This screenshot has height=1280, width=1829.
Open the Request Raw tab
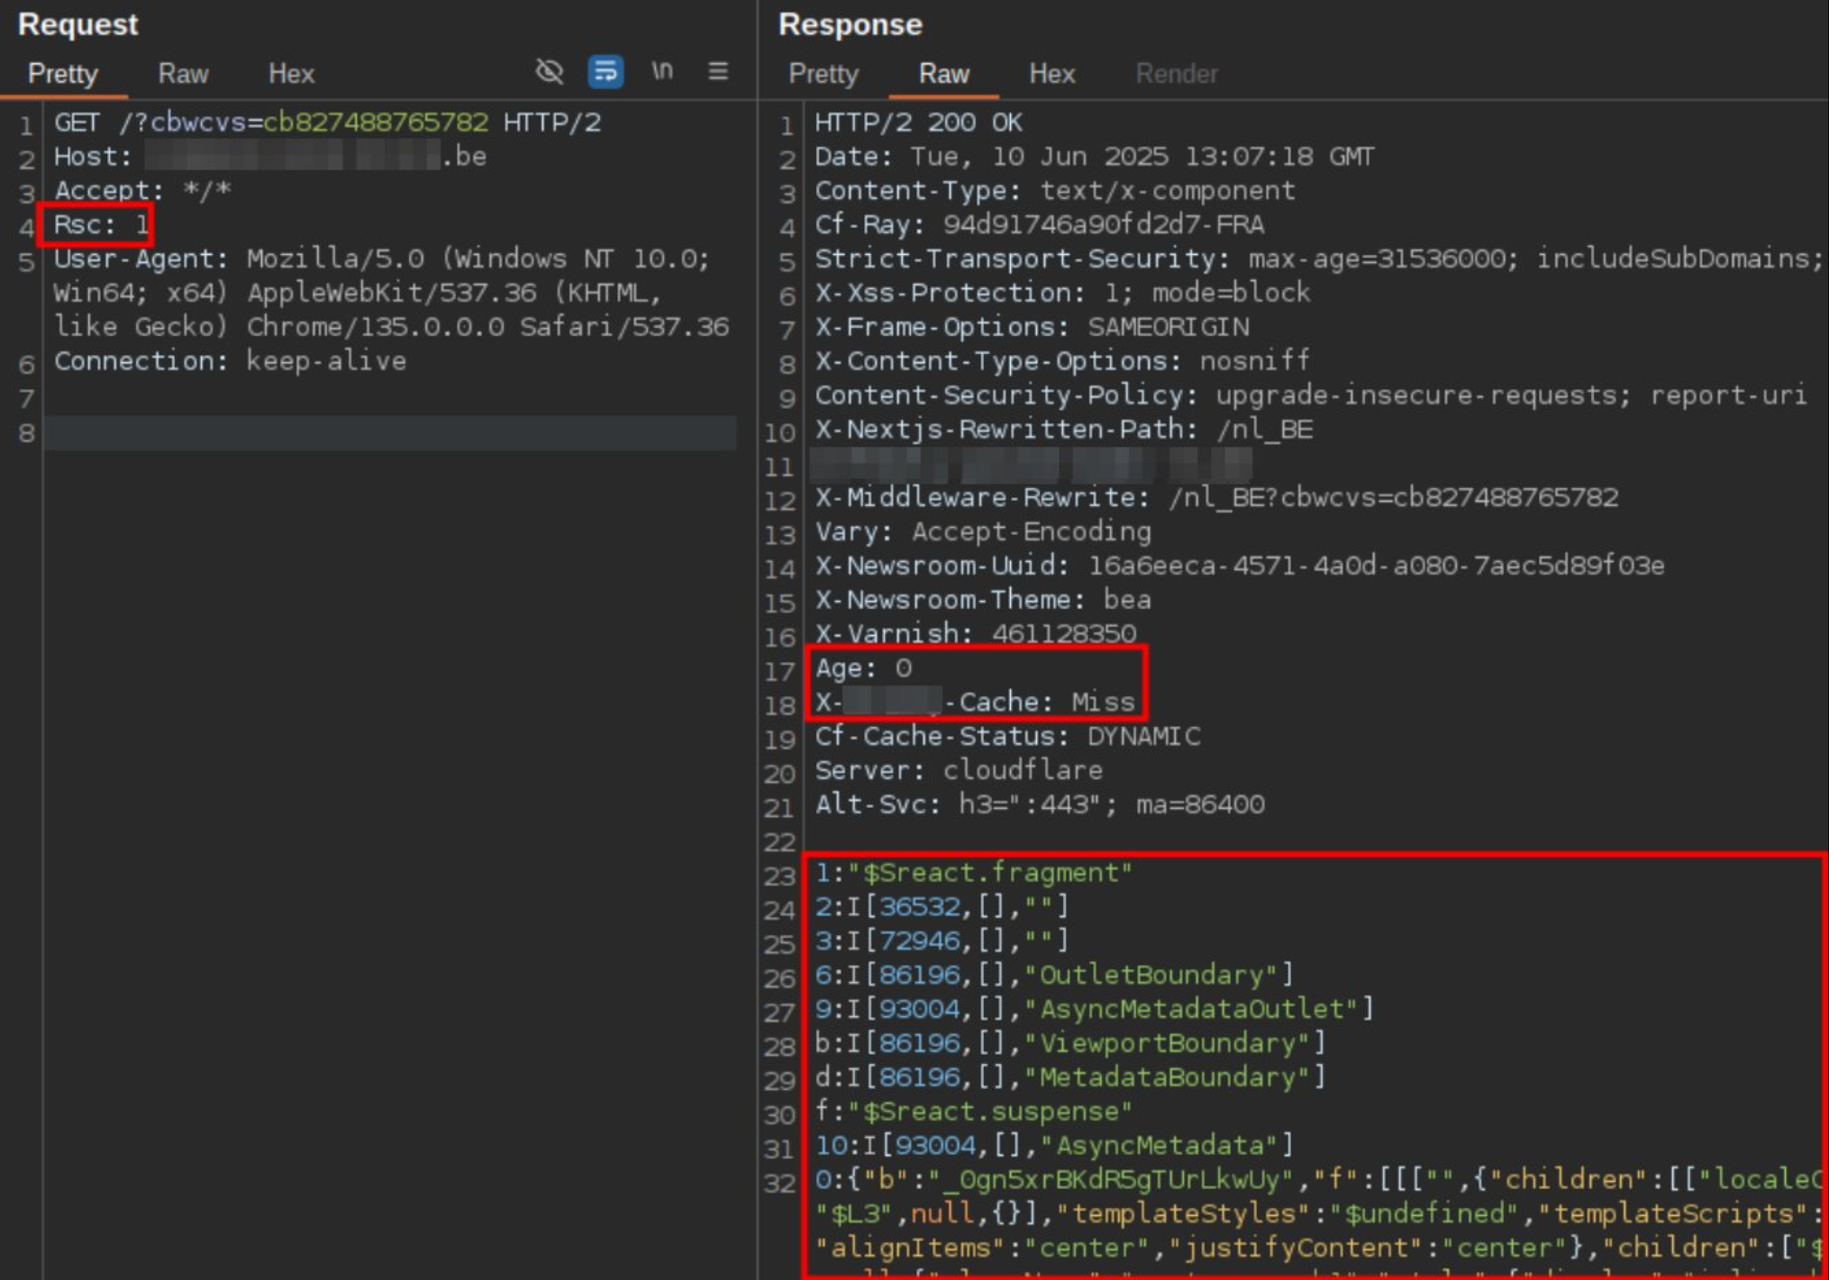click(x=183, y=74)
